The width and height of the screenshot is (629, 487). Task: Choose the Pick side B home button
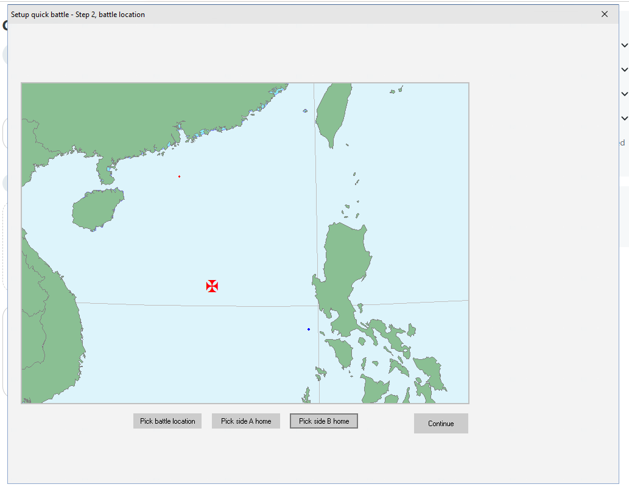324,421
